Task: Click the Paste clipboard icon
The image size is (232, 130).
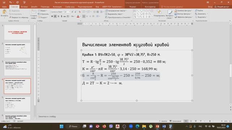Action: (x=4, y=12)
